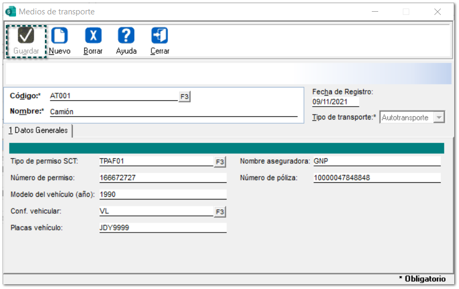
Task: Switch to the Datos Generales tab
Action: coord(38,130)
